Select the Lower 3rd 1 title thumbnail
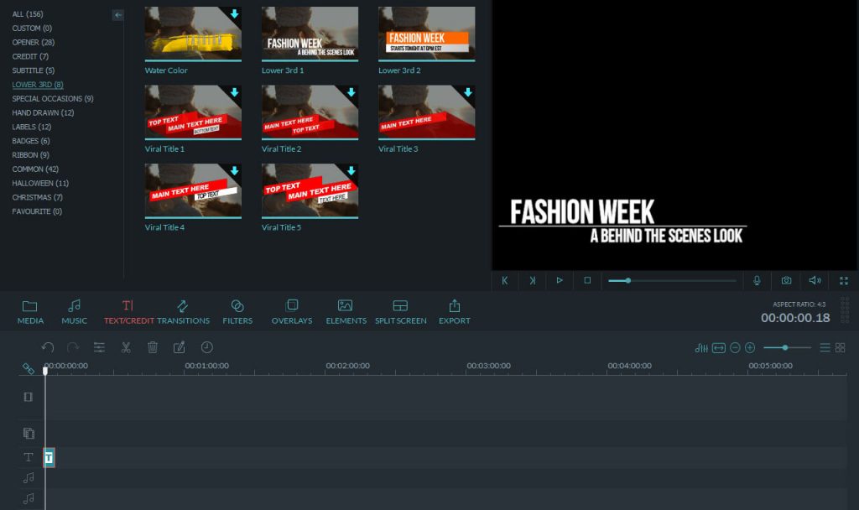 310,33
